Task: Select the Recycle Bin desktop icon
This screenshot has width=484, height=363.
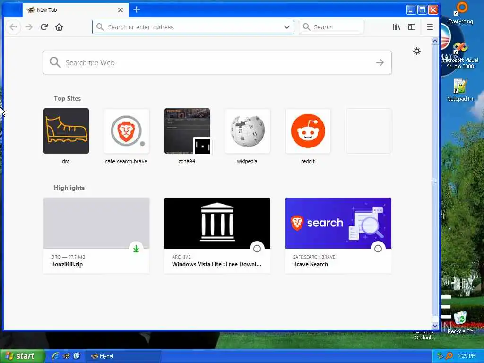Action: pos(460,323)
